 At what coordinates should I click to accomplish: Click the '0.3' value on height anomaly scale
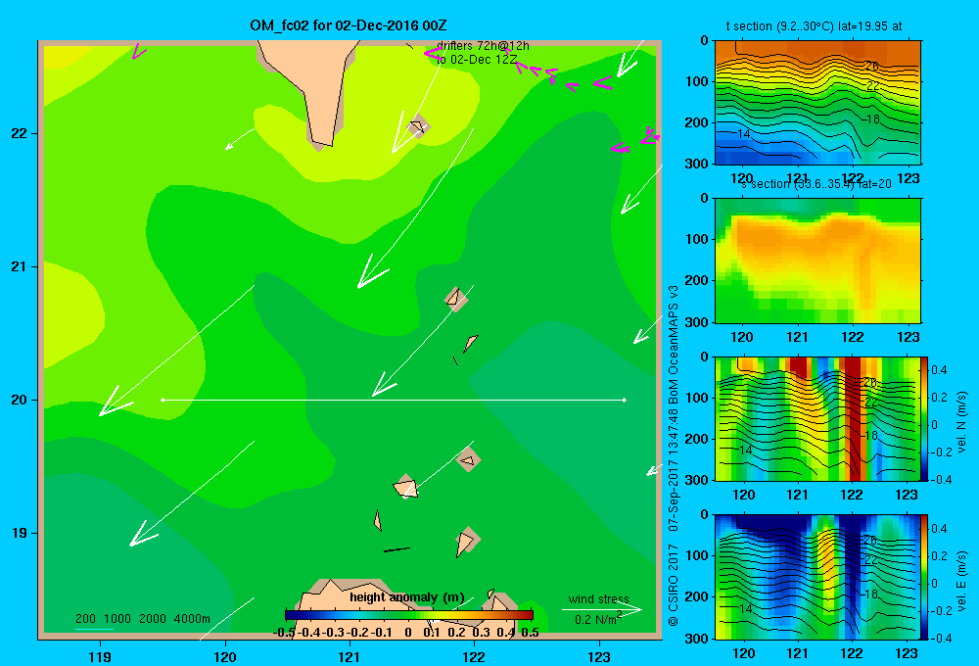(481, 633)
